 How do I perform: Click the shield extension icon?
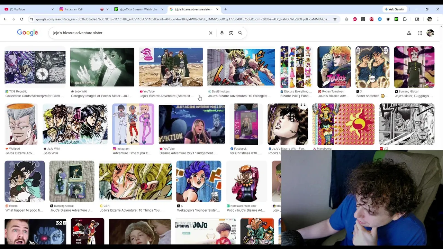tap(388, 19)
